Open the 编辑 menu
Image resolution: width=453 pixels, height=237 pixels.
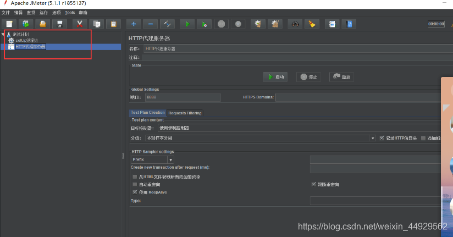[18, 13]
